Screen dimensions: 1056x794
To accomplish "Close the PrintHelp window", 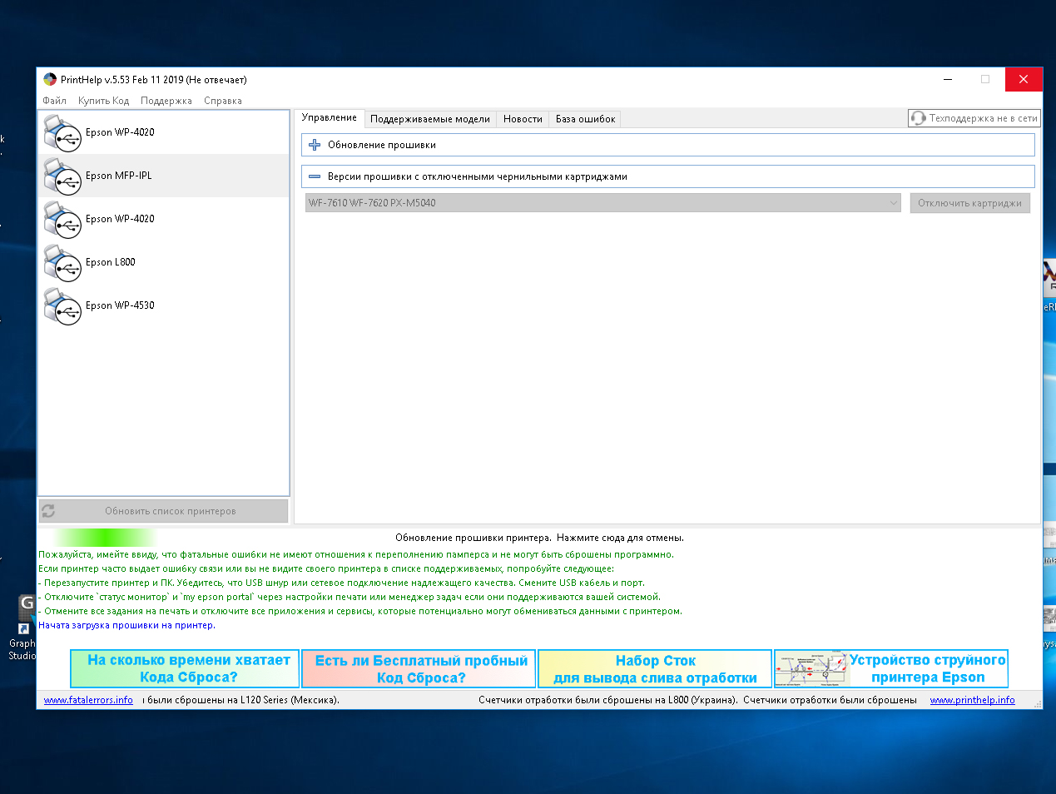I will click(x=1024, y=80).
